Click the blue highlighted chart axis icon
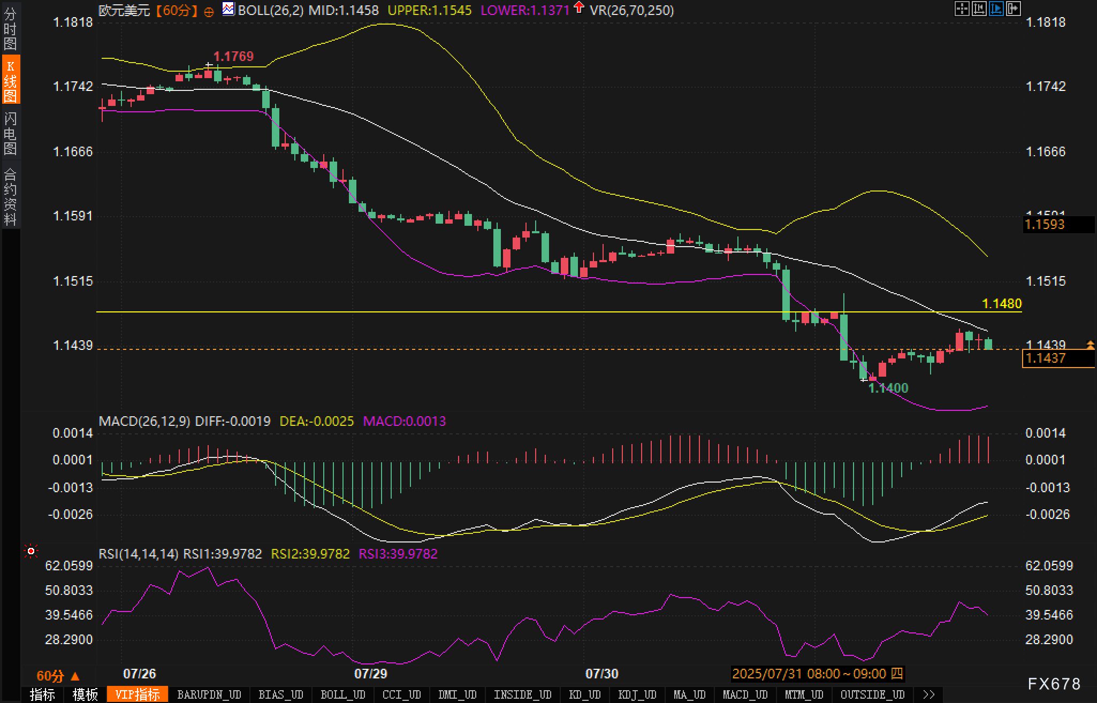 coord(996,9)
